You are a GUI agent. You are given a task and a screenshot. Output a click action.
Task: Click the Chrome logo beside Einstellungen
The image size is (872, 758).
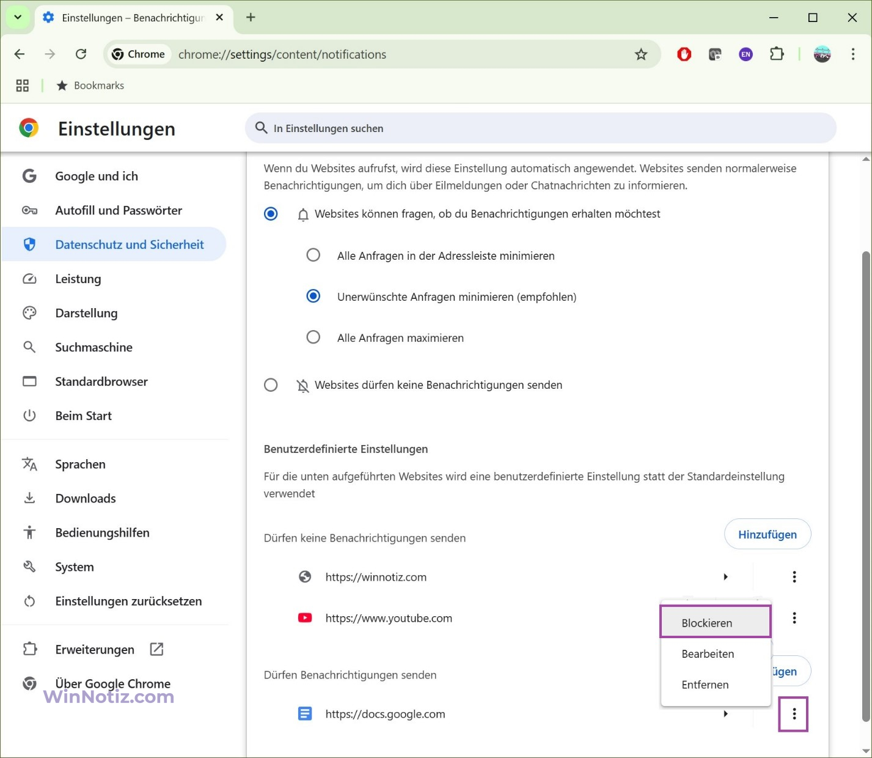pos(29,128)
